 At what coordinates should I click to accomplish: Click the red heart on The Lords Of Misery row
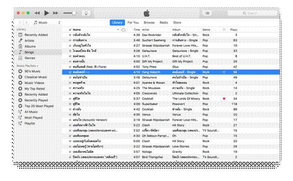click(x=224, y=99)
